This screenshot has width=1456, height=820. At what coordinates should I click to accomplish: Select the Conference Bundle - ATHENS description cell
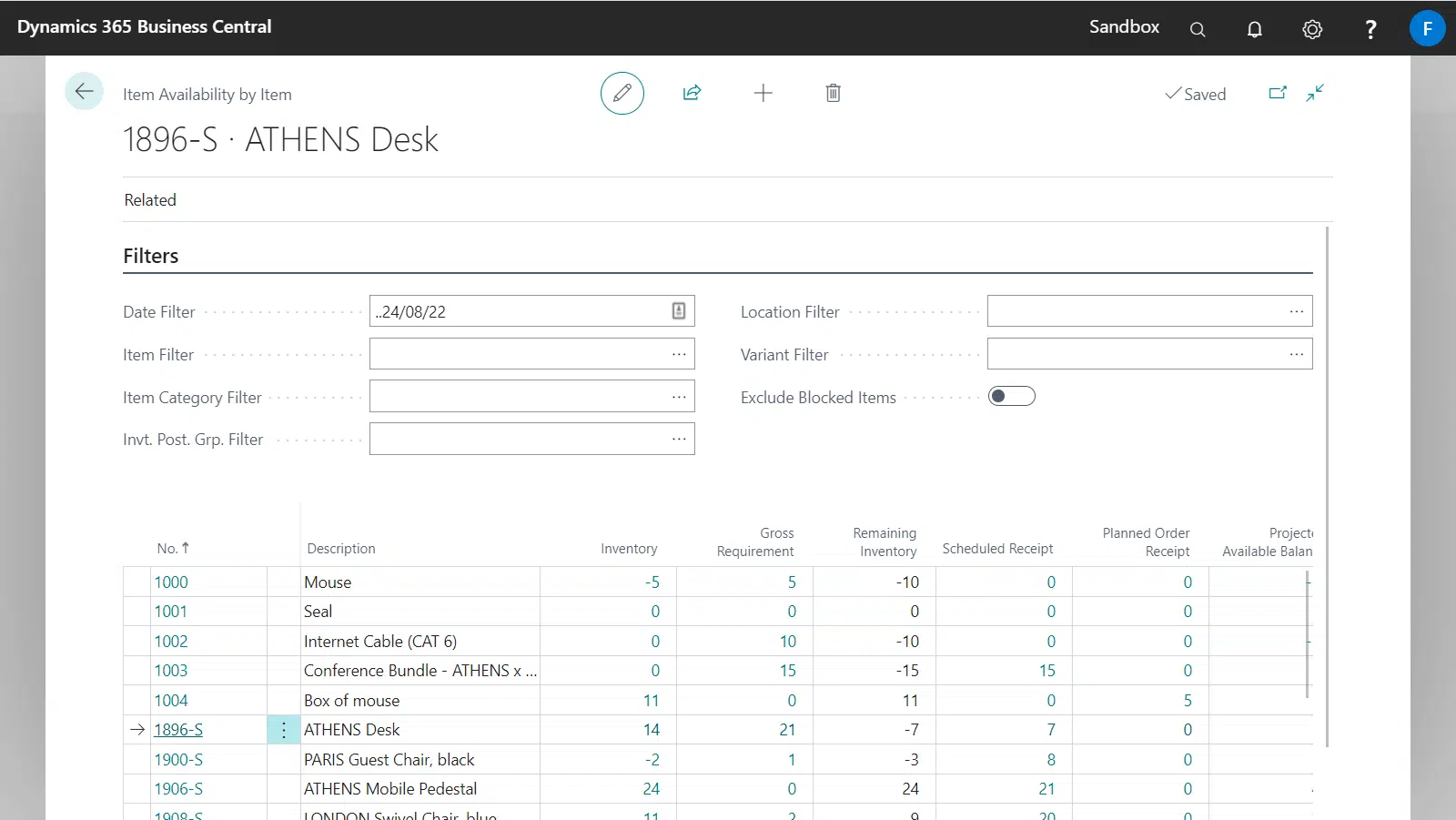pos(420,671)
